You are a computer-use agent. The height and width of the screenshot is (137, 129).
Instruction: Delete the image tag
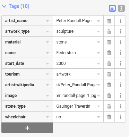point(109,96)
